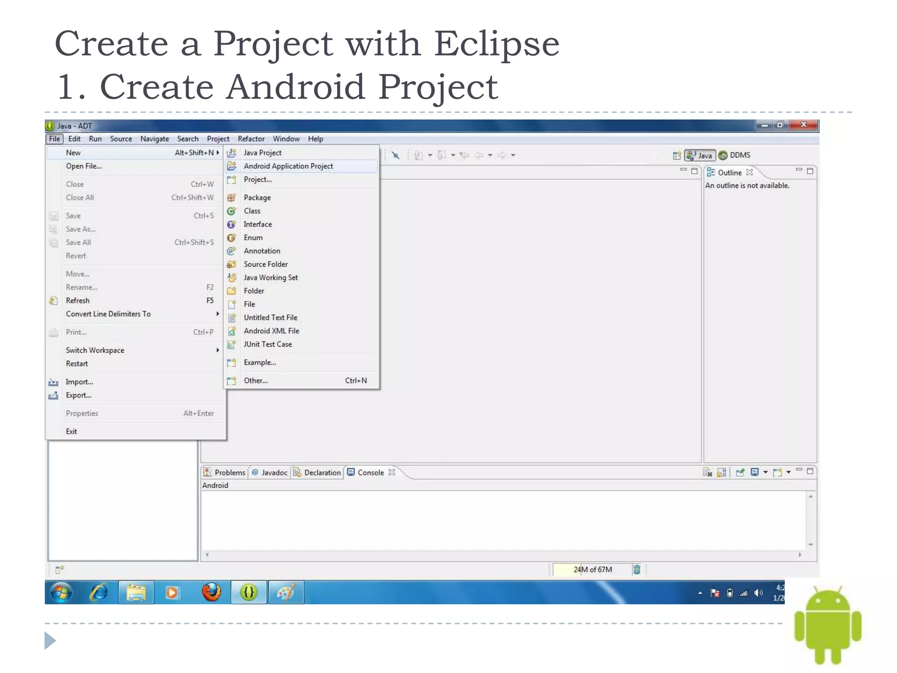Viewport: 897px width, 673px height.
Task: Create a new Interface from submenu
Action: point(301,224)
